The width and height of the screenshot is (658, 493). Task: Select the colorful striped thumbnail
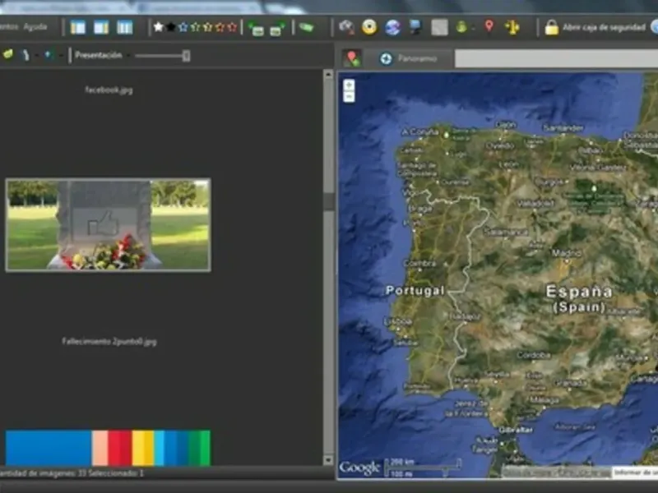click(x=108, y=448)
